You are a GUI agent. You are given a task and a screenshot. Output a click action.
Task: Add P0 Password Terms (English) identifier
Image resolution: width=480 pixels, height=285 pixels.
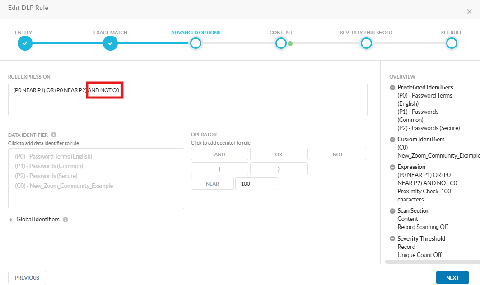point(54,156)
